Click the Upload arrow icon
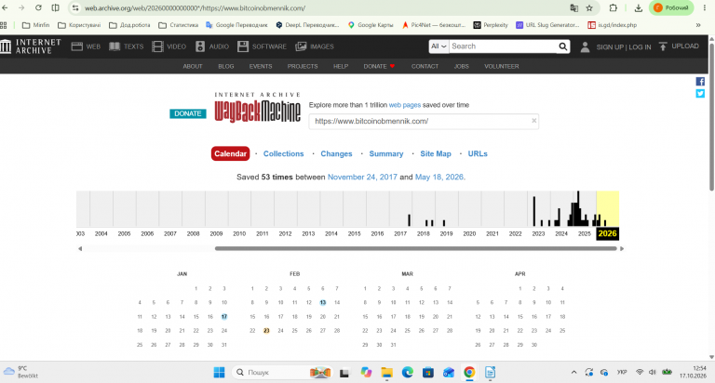 click(663, 46)
